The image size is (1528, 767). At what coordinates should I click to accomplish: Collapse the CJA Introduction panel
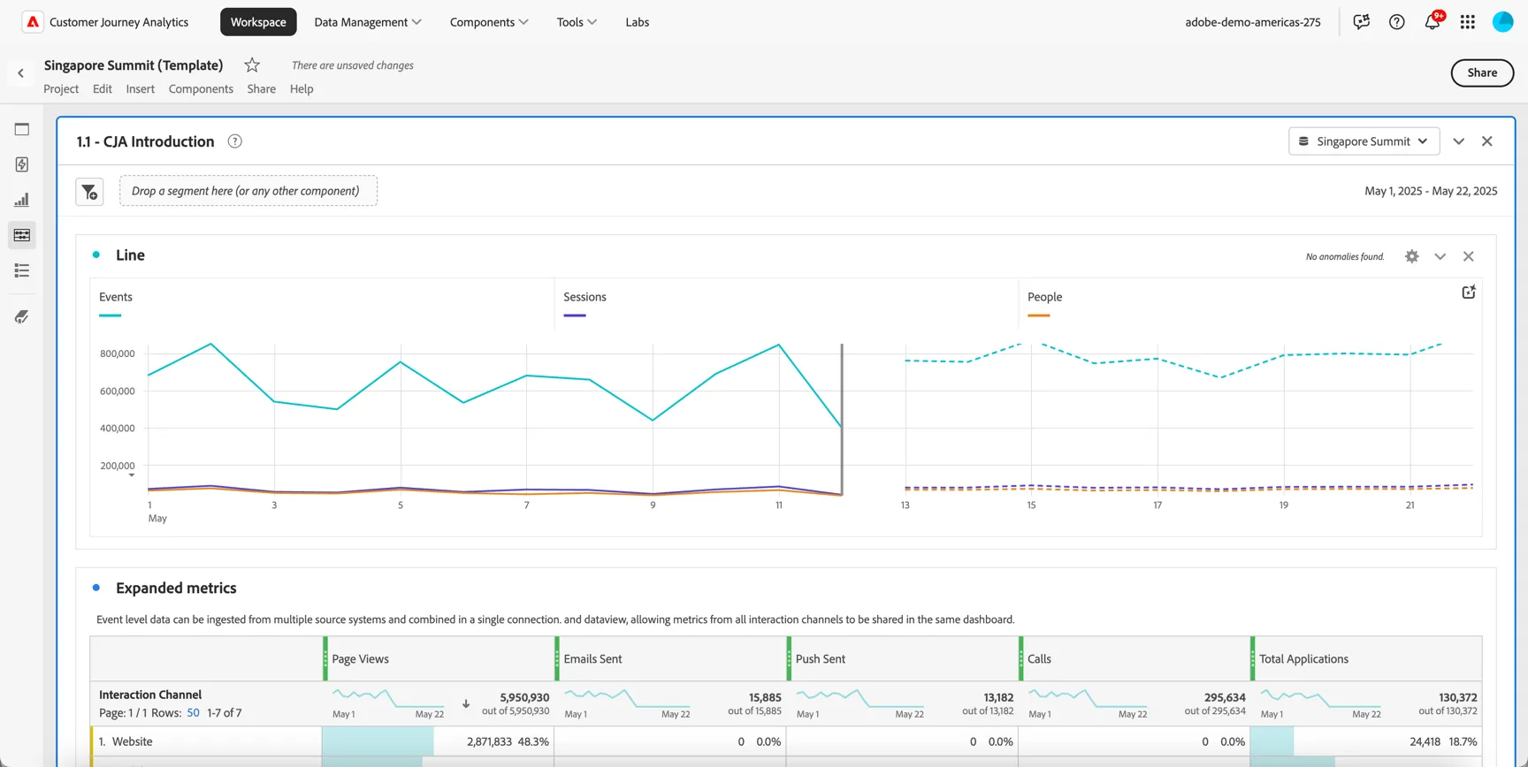(x=1458, y=141)
